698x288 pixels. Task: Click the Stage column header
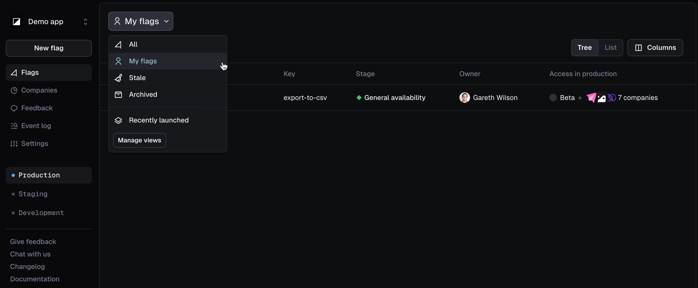click(365, 74)
